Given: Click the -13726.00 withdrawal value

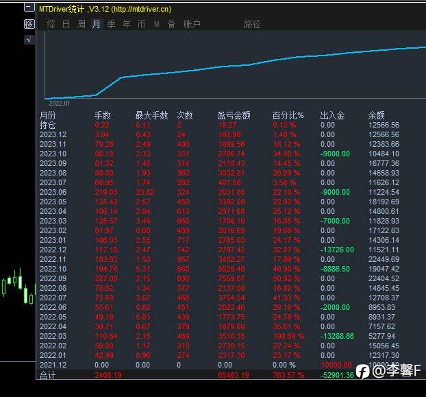Looking at the screenshot, I should click(337, 250).
